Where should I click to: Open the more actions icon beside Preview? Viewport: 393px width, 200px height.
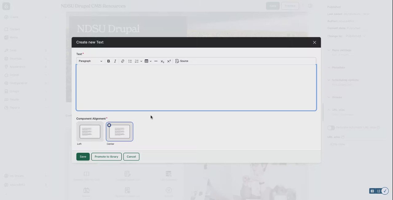pyautogui.click(x=303, y=6)
